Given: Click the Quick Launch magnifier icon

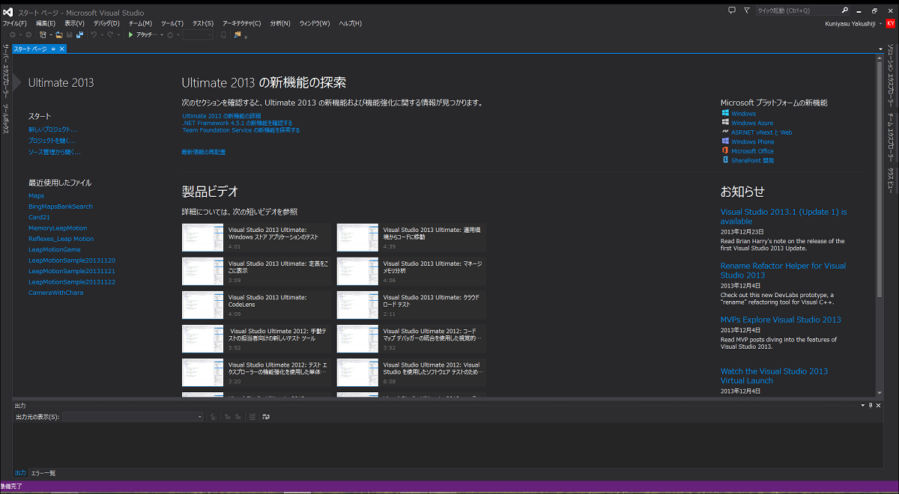Looking at the screenshot, I should 844,10.
